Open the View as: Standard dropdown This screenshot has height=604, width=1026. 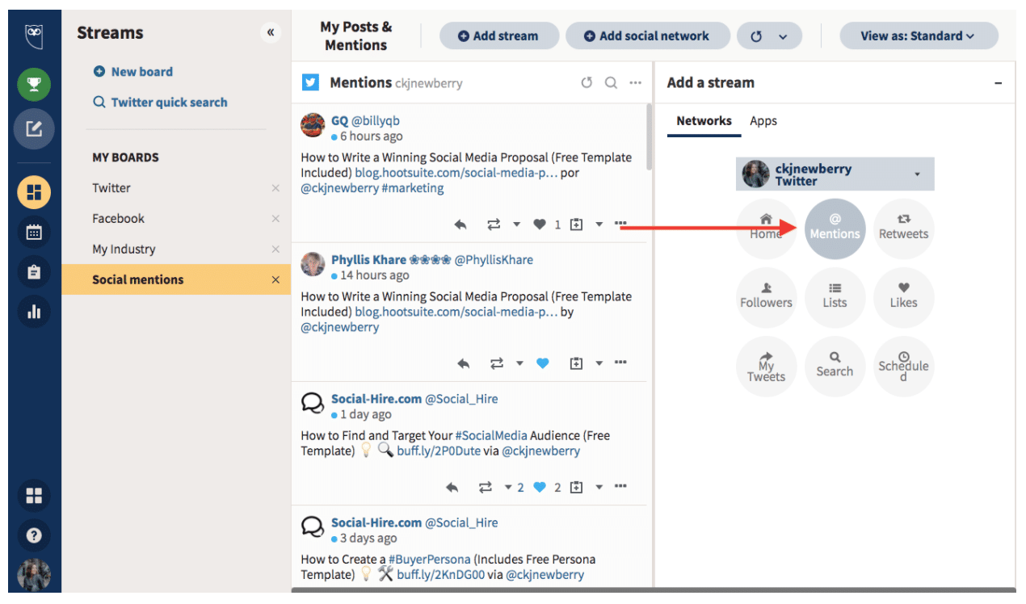click(x=919, y=36)
